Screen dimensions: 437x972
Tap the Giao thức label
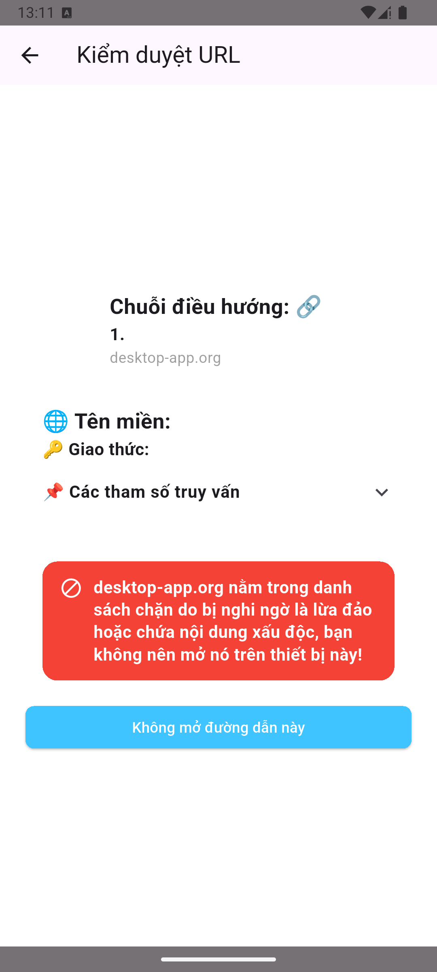pyautogui.click(x=109, y=450)
